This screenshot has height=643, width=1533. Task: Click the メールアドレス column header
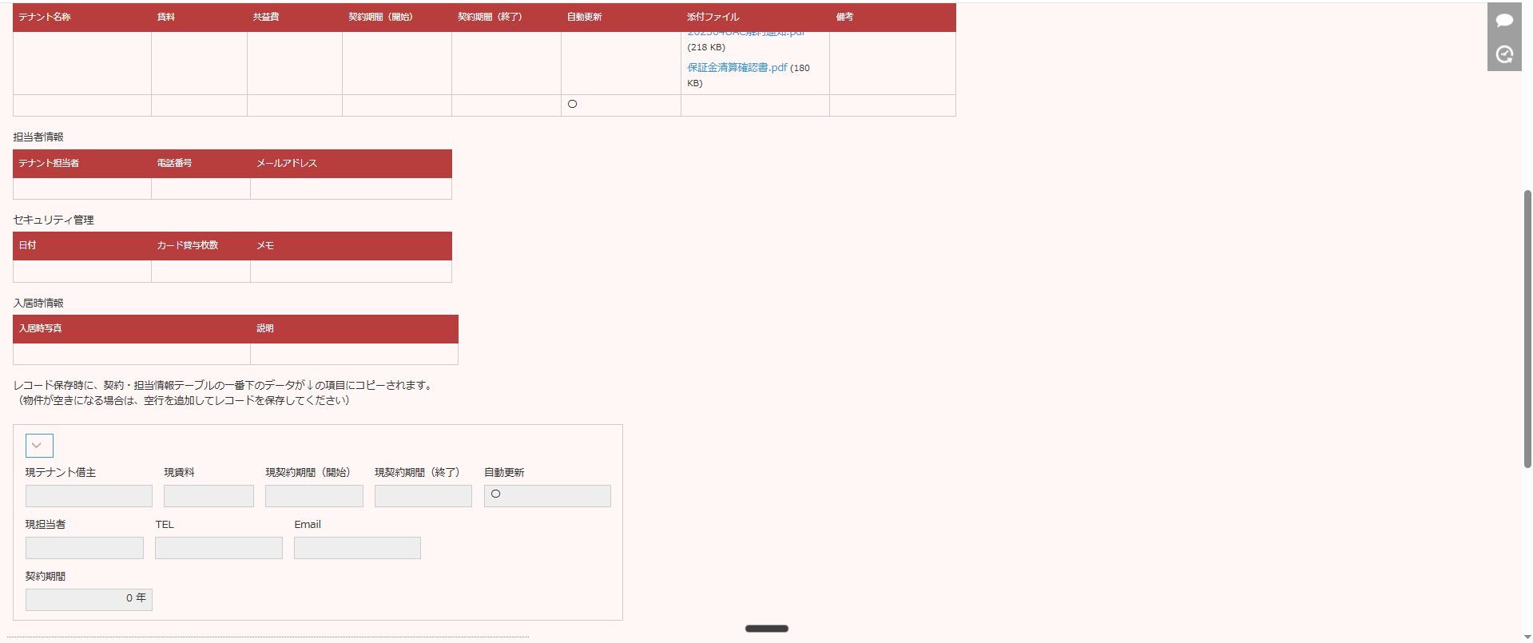tap(287, 163)
